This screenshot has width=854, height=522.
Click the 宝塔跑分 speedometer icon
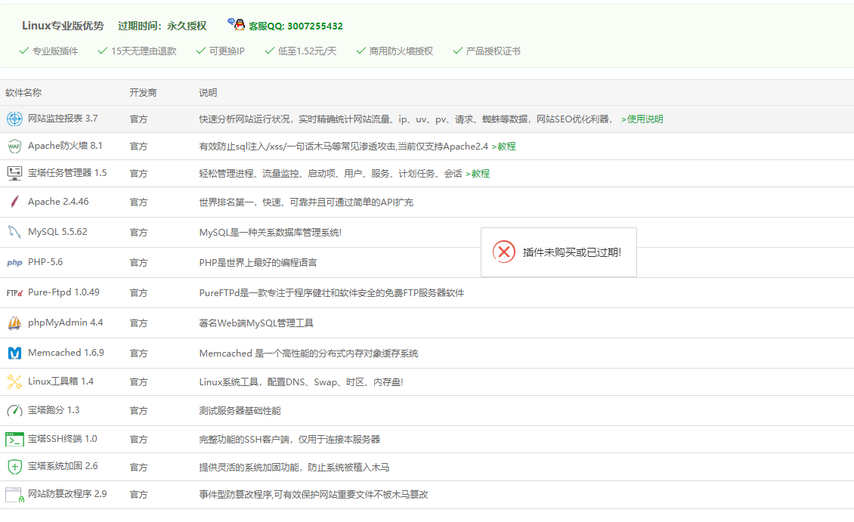(14, 410)
